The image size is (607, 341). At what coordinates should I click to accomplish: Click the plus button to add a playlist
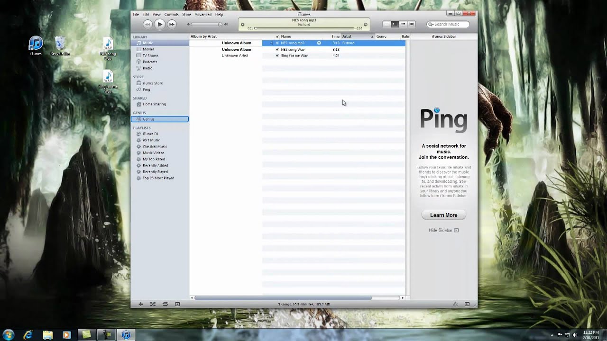[140, 304]
